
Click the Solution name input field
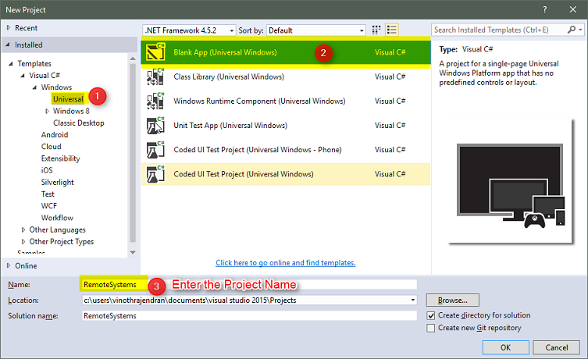[249, 315]
